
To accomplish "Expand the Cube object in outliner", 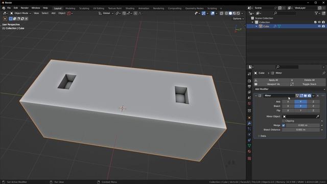I will tap(256, 26).
